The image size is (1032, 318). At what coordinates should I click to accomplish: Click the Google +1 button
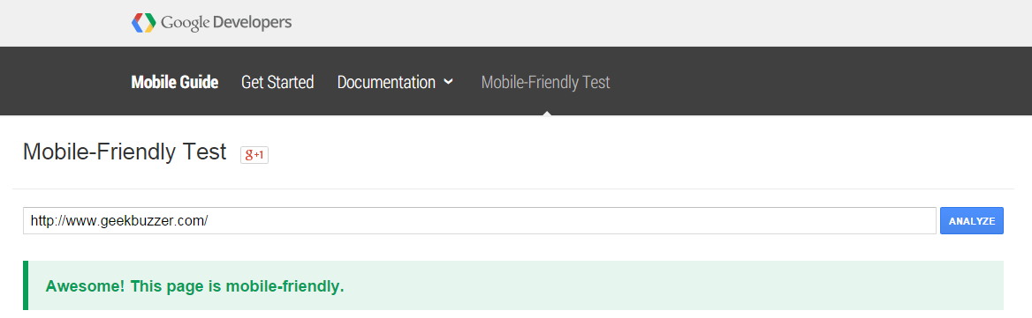coord(254,154)
